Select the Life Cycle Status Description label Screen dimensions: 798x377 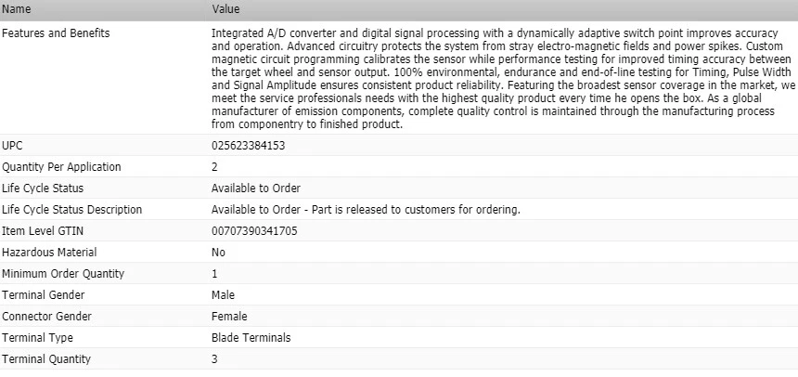72,210
